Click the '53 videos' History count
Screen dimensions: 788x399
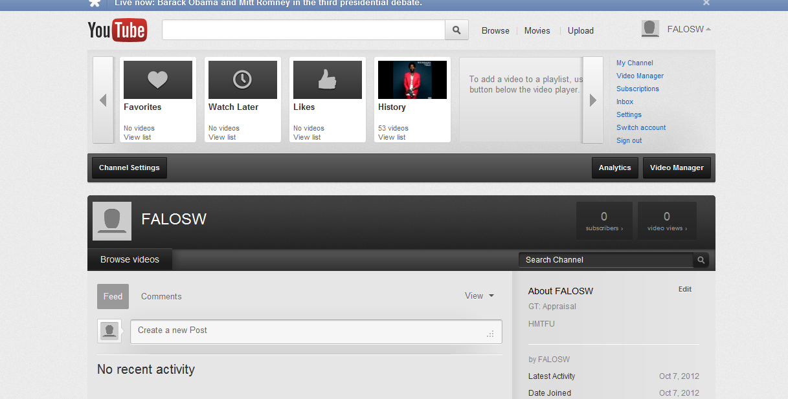click(393, 128)
